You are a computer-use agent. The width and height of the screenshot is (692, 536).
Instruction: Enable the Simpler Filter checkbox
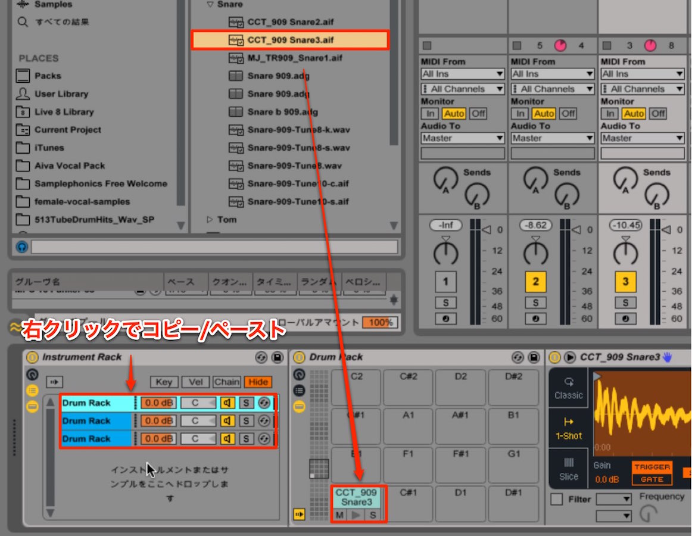(556, 499)
